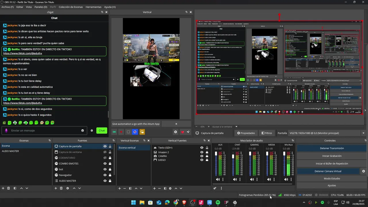Expand the preview scaling dropdown arrow

point(236,126)
